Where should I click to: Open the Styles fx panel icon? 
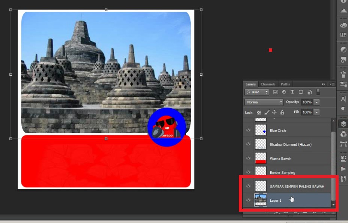click(x=343, y=60)
